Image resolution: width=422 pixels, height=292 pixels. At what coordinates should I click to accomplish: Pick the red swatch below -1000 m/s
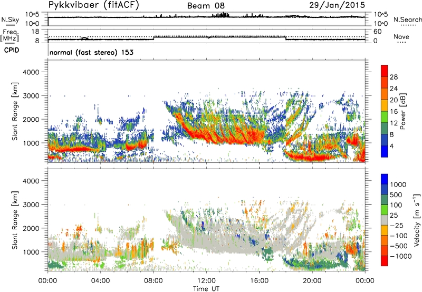(x=385, y=261)
